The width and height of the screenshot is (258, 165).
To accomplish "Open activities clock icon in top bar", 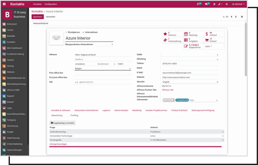I will click(198, 4).
